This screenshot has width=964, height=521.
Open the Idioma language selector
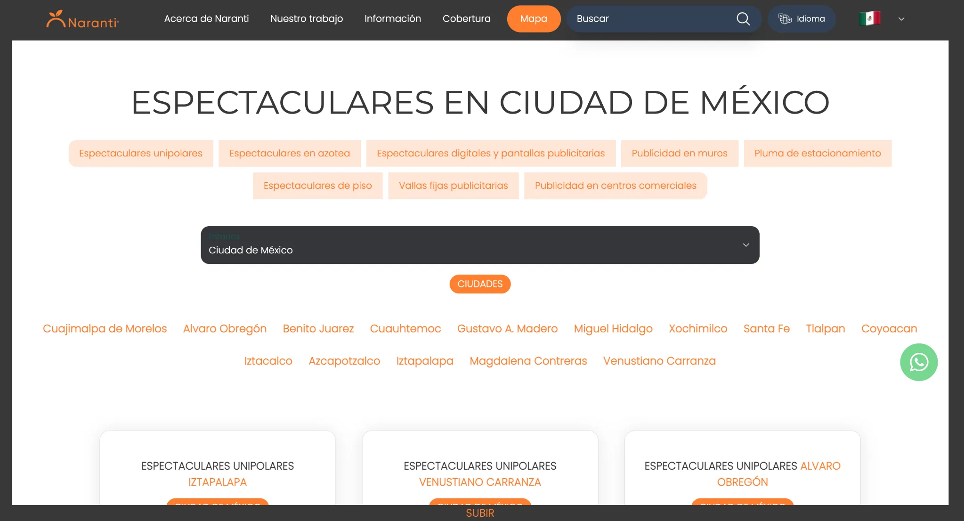(x=802, y=19)
